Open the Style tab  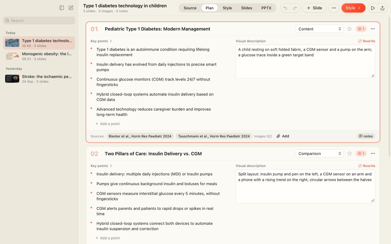[x=227, y=8]
